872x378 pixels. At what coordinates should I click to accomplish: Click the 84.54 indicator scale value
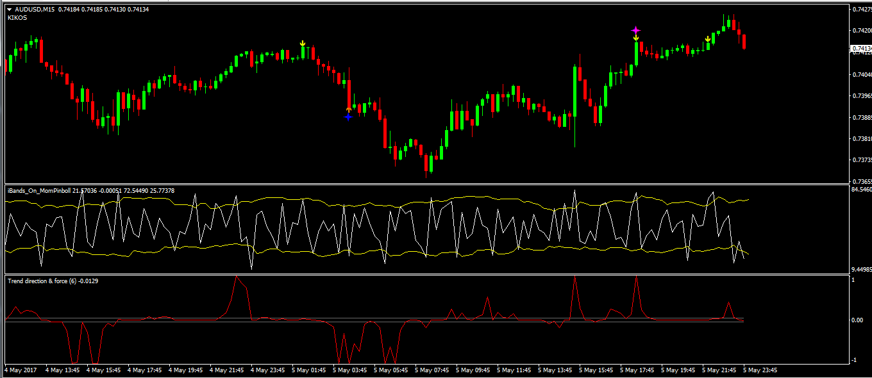point(861,190)
